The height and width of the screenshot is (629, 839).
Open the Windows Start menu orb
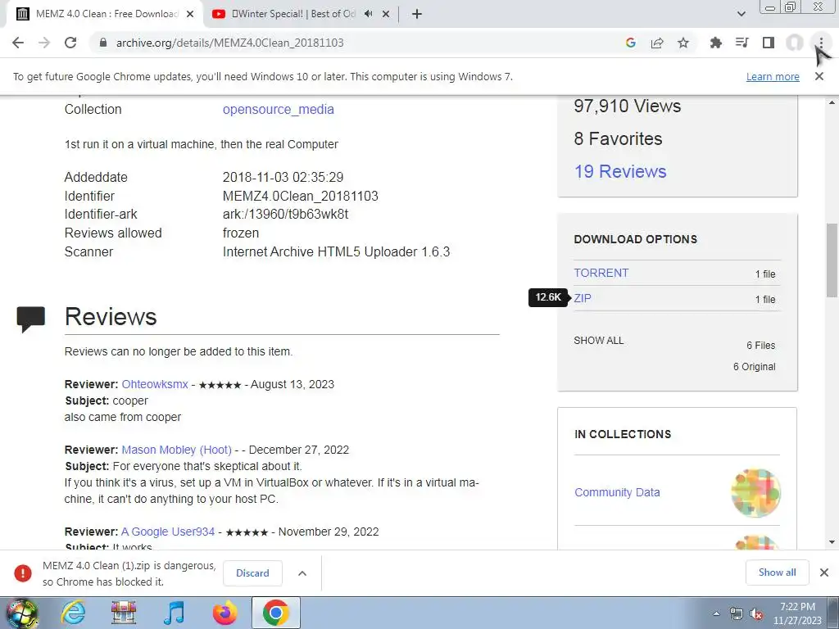(x=21, y=613)
